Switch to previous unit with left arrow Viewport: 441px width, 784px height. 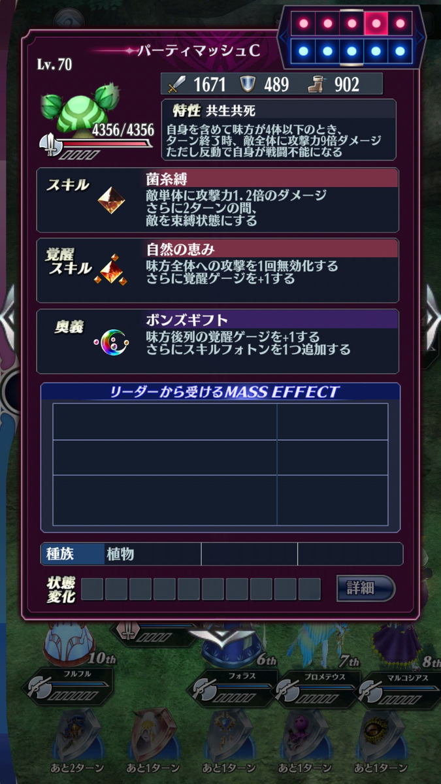[x=8, y=317]
